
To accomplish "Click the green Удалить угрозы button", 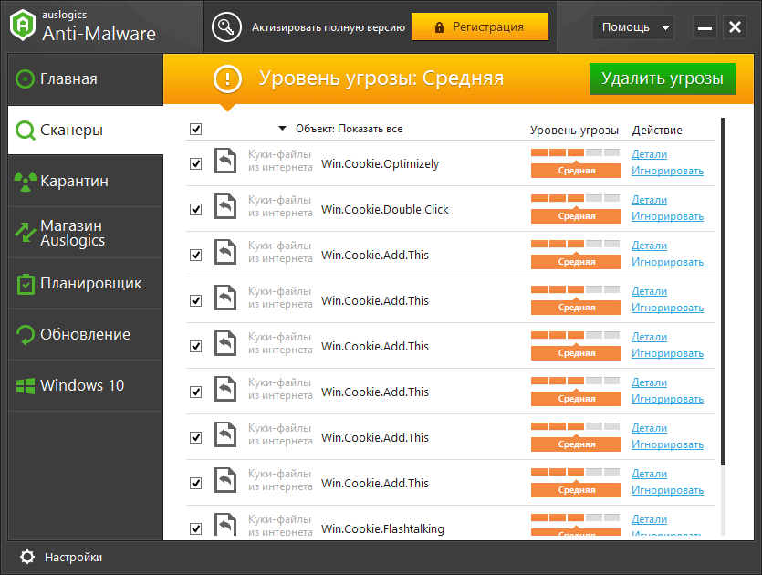I will [663, 78].
